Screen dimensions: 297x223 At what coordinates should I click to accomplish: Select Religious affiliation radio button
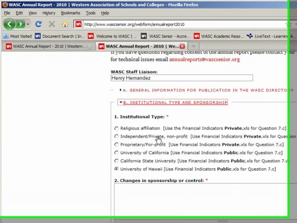(116, 128)
